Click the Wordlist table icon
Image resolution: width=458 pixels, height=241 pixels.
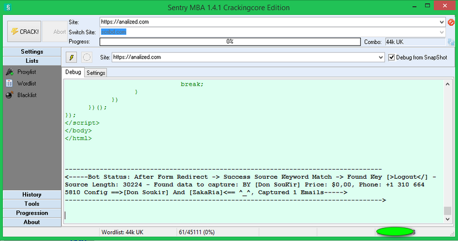point(9,83)
